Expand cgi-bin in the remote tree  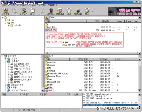(9, 25)
